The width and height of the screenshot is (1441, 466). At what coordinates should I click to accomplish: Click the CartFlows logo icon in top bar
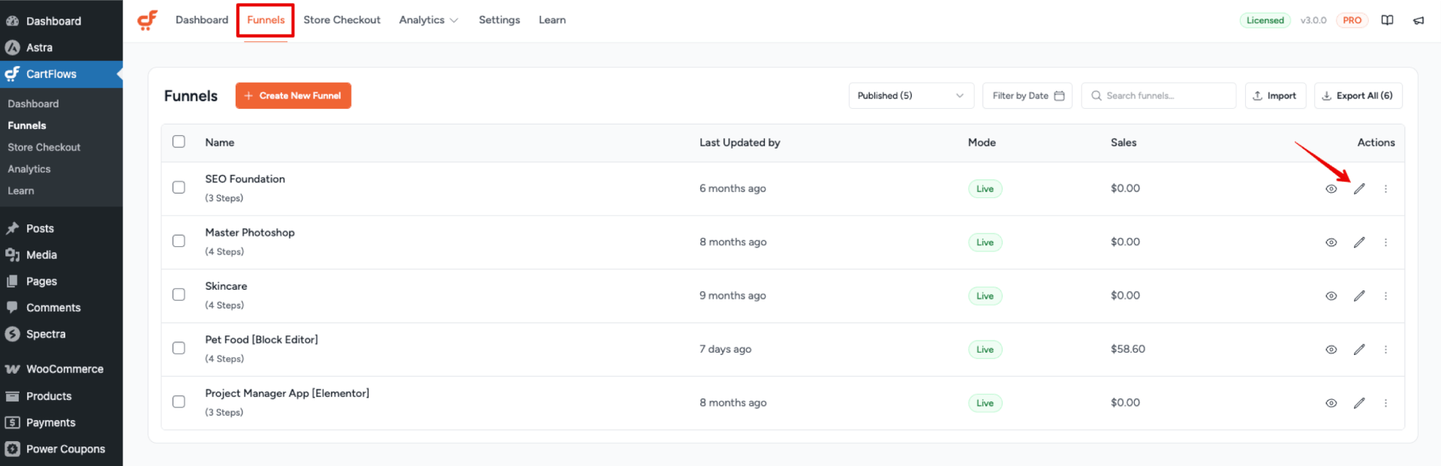(x=148, y=20)
